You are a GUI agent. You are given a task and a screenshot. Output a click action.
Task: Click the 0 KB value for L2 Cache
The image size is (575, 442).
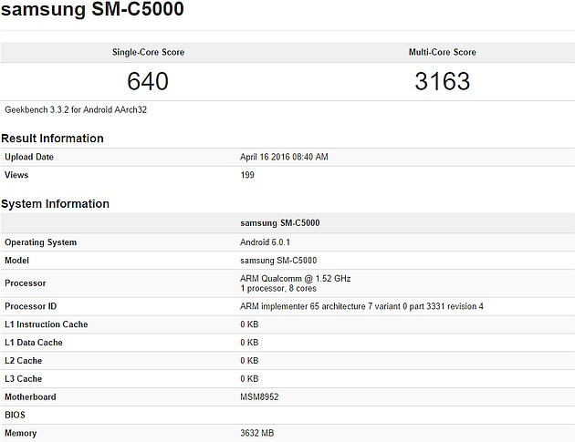point(249,361)
